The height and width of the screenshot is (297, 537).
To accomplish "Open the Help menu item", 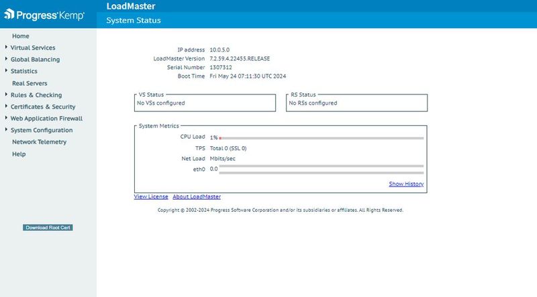I will (x=19, y=154).
